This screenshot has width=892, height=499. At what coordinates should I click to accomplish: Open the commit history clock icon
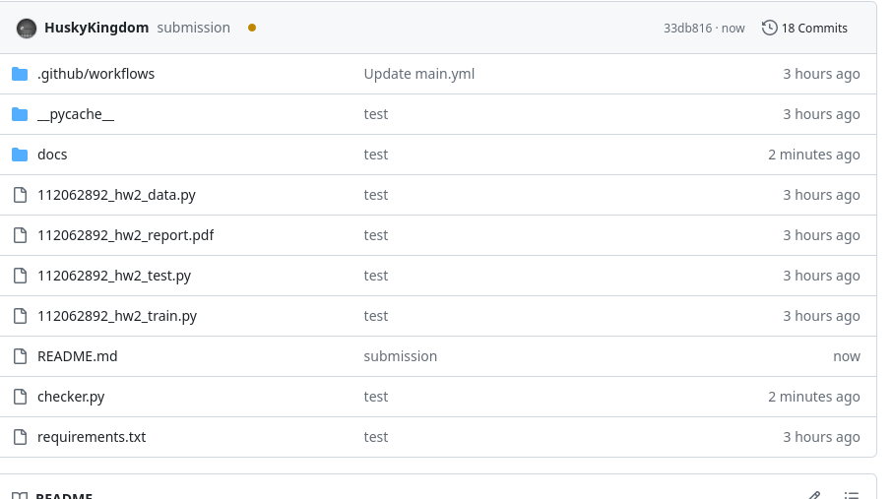coord(769,28)
